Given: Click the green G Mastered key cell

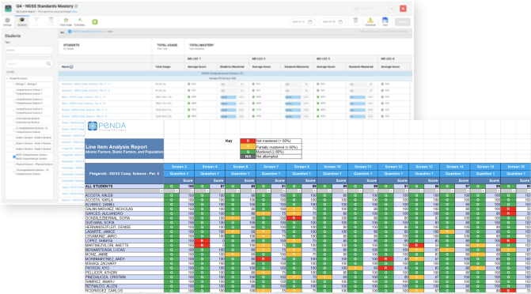Looking at the screenshot, I should 248,152.
